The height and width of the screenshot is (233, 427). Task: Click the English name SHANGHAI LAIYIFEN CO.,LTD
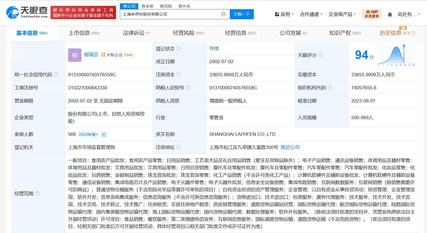242,134
